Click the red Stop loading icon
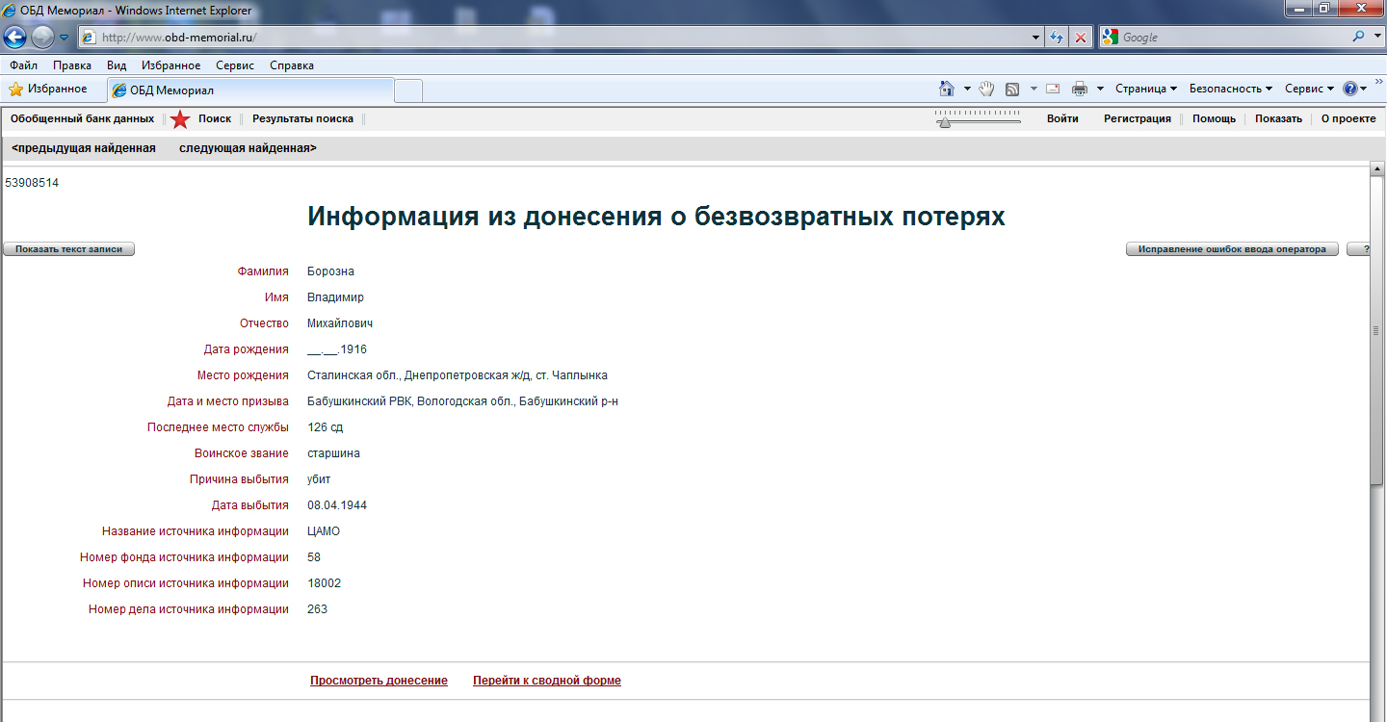The image size is (1387, 722). (1080, 38)
